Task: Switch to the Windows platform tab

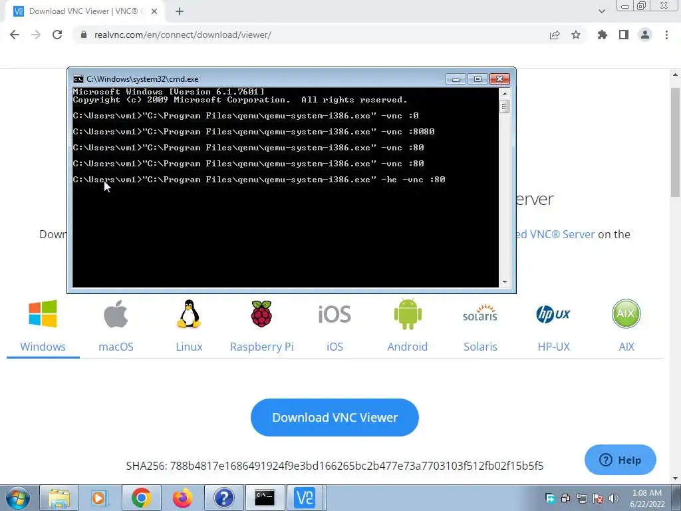Action: click(43, 347)
